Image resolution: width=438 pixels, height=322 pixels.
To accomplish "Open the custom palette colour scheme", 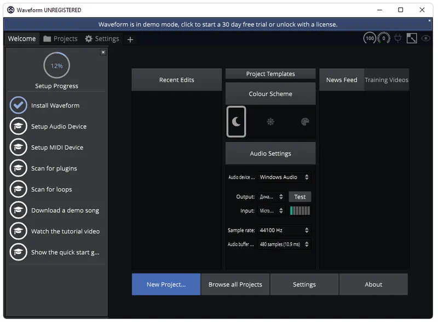I will point(305,122).
